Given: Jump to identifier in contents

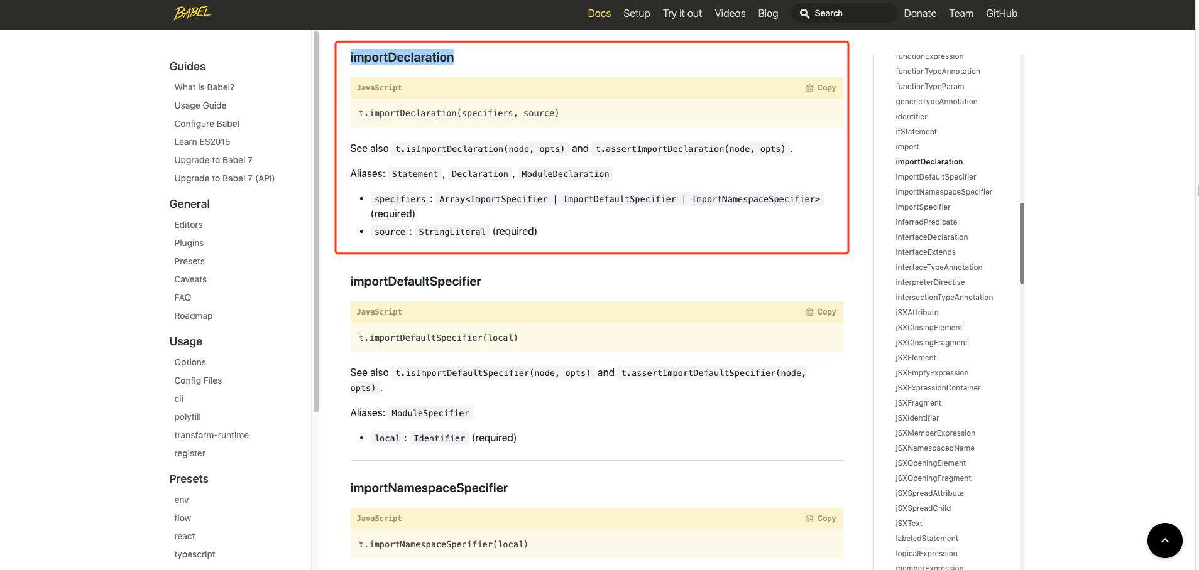Looking at the screenshot, I should click(911, 117).
